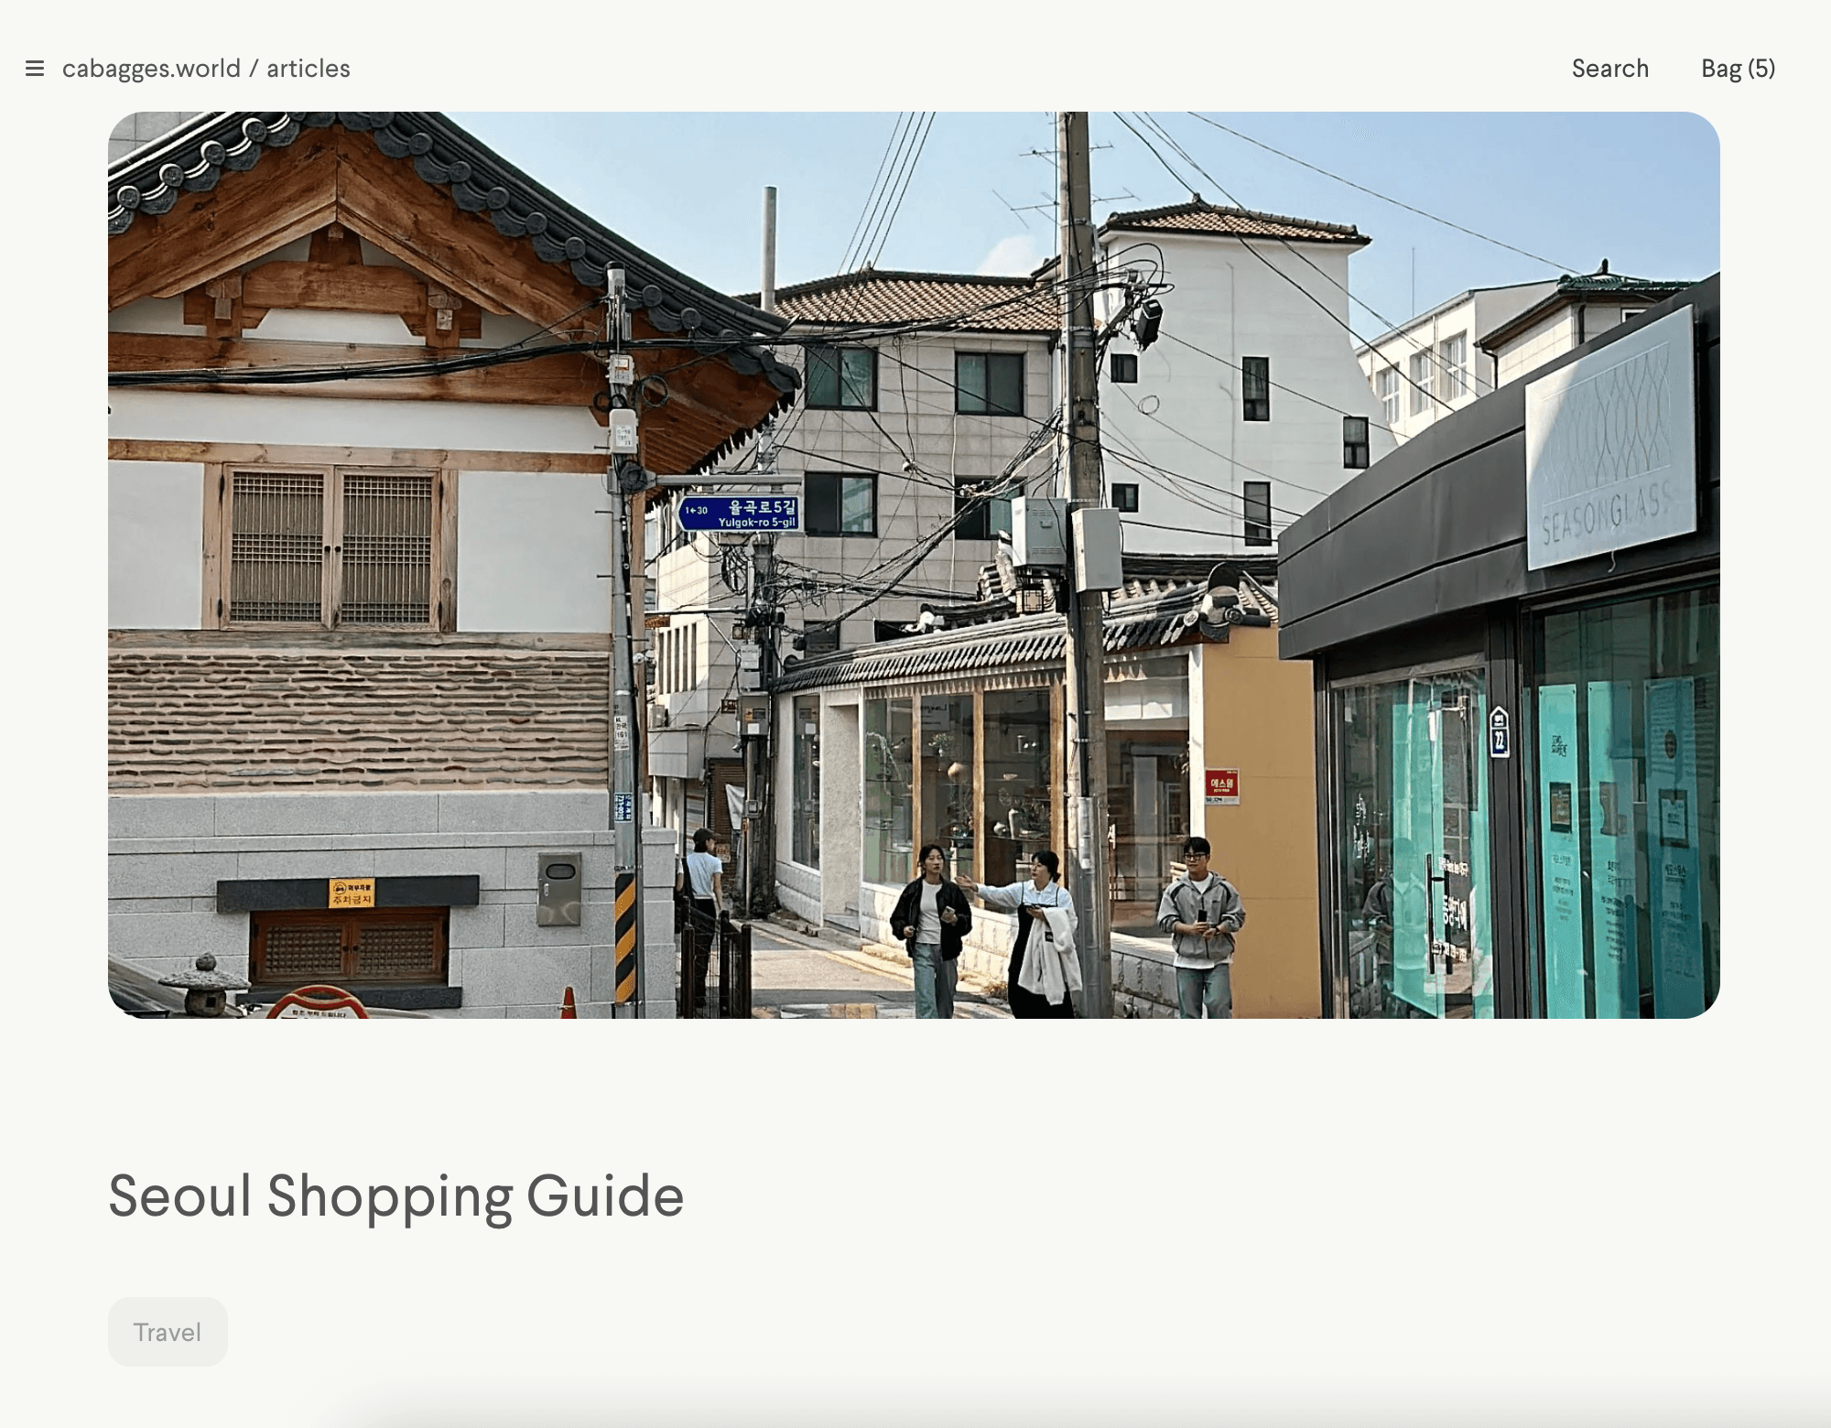1831x1428 pixels.
Task: Open the articles breadcrumb link
Action: click(x=309, y=69)
